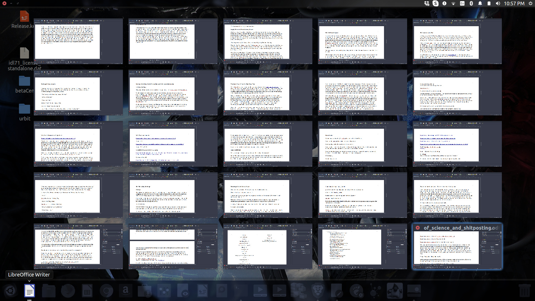The height and width of the screenshot is (301, 535).
Task: Click the notification bell indicator
Action: 480,3
